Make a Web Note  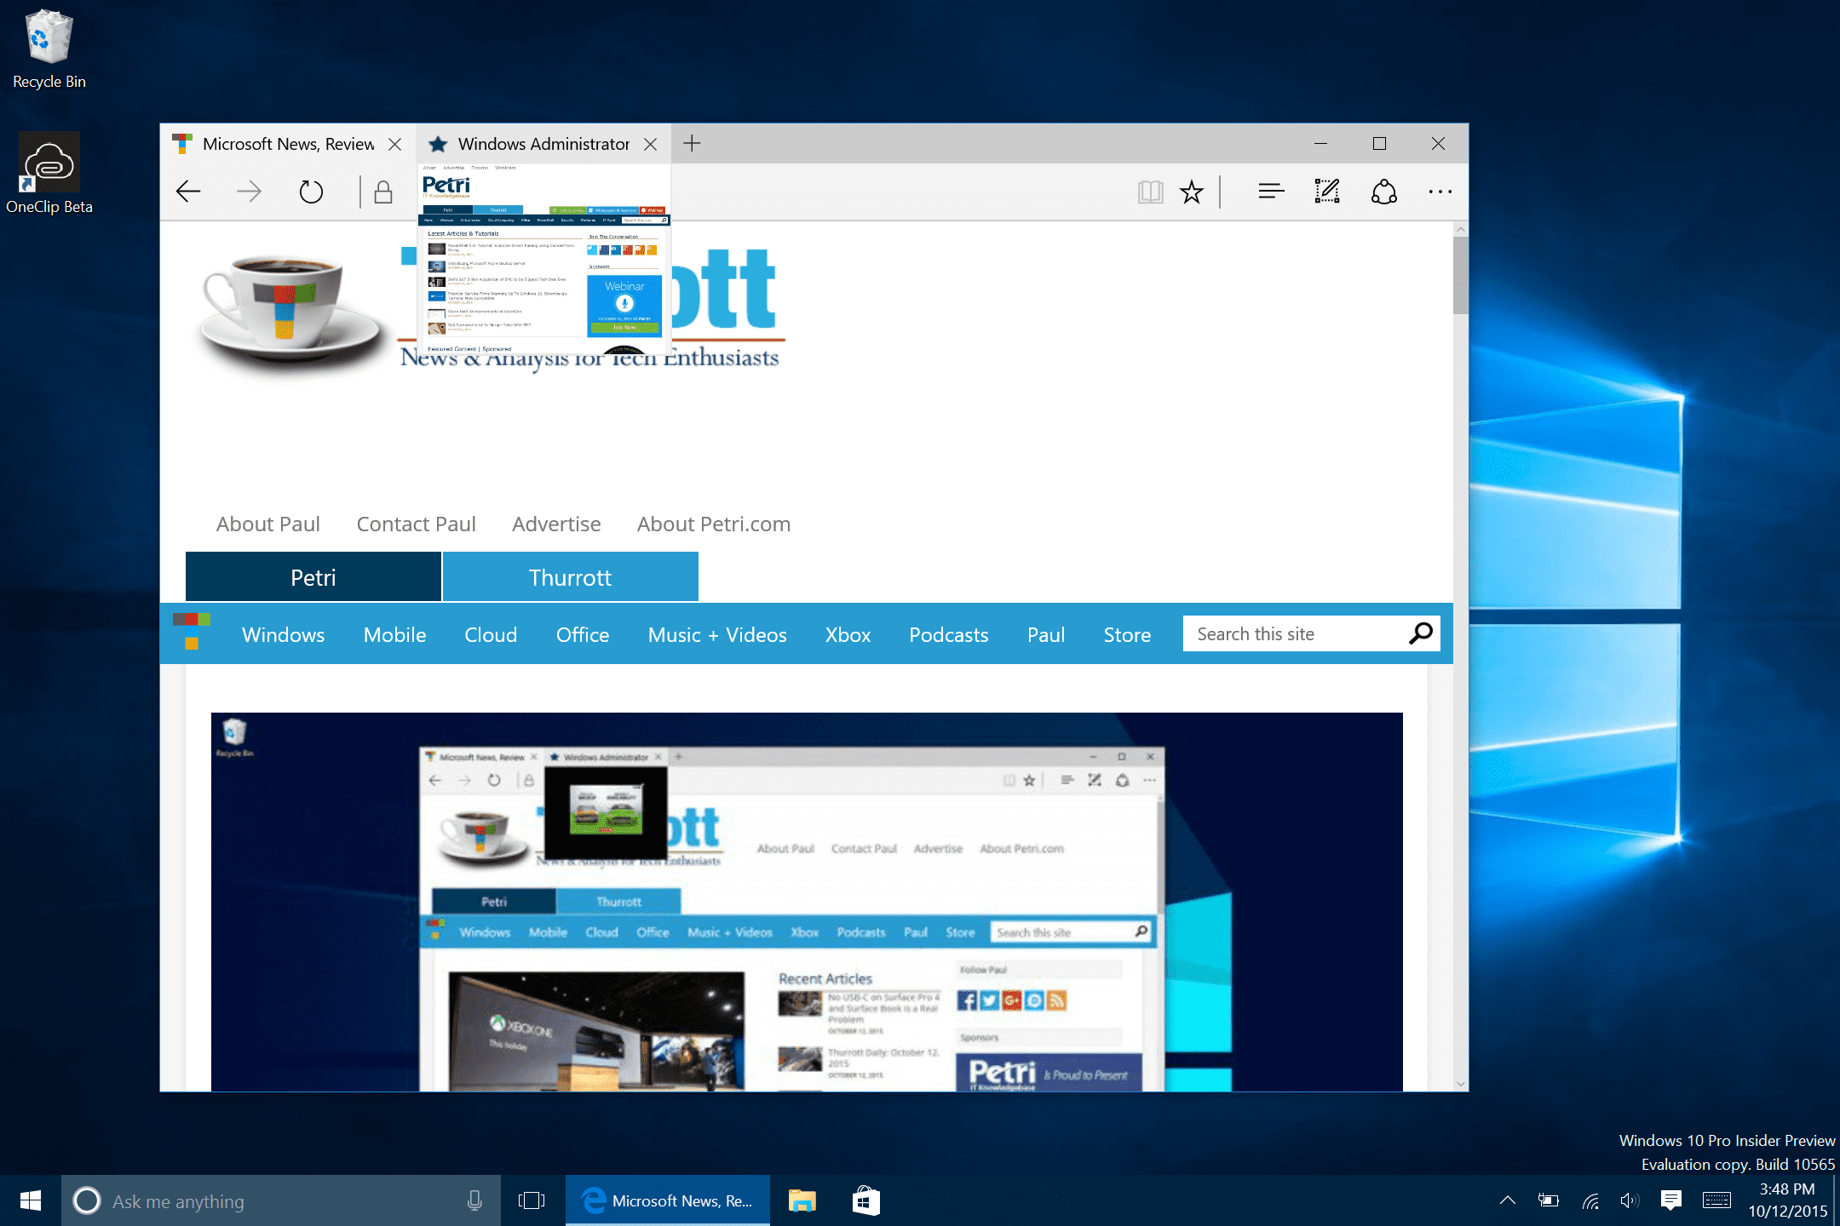tap(1326, 192)
